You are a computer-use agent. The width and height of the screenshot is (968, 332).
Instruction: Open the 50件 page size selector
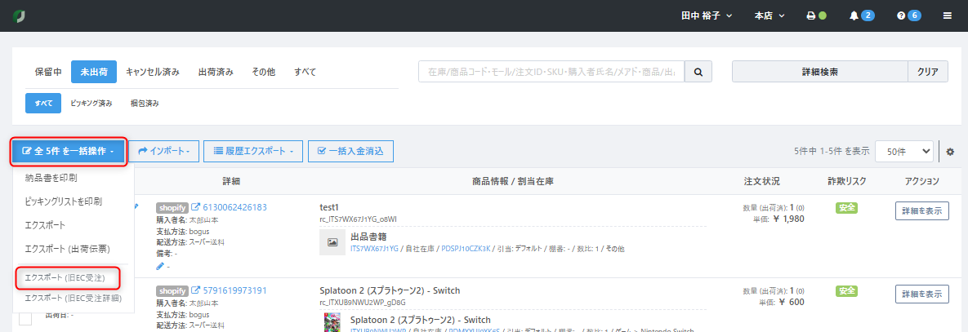pos(904,151)
